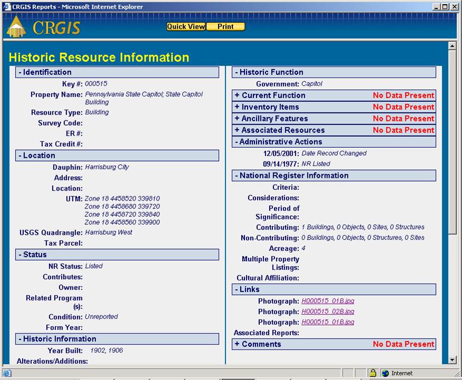
Task: Click the Internet zone globe icon
Action: (x=385, y=373)
